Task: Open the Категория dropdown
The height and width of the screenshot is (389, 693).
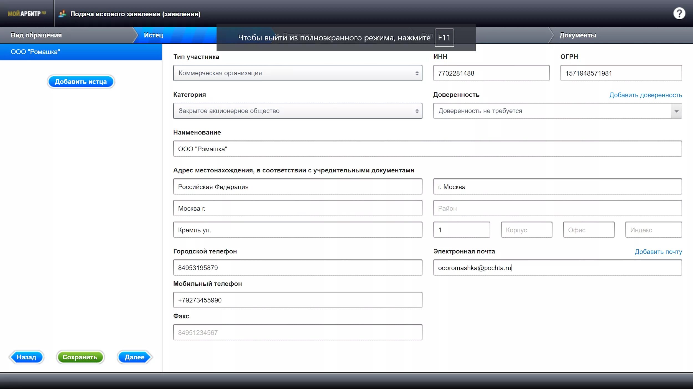Action: point(297,111)
